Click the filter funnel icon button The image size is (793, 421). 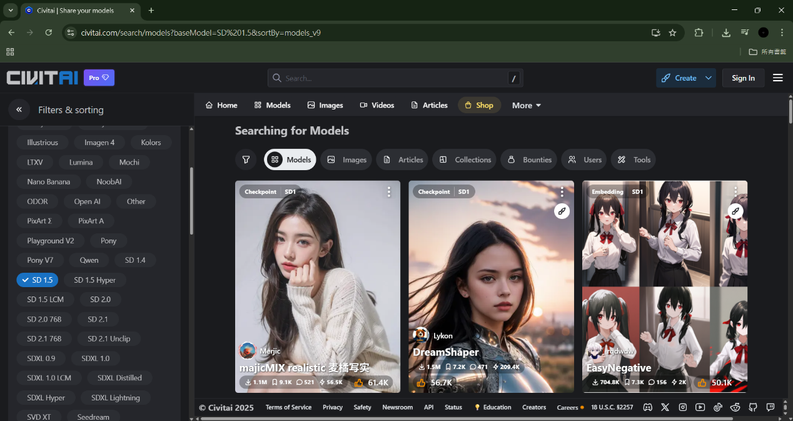tap(246, 160)
